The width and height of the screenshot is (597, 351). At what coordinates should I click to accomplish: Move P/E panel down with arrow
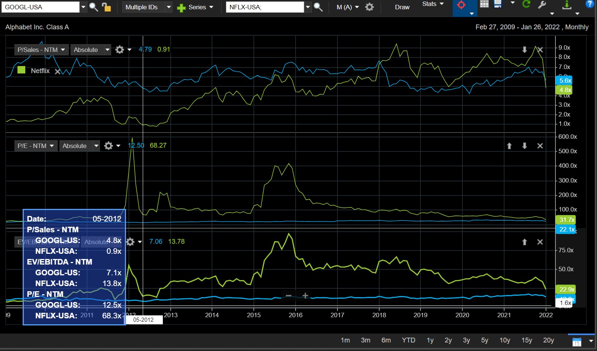(525, 146)
